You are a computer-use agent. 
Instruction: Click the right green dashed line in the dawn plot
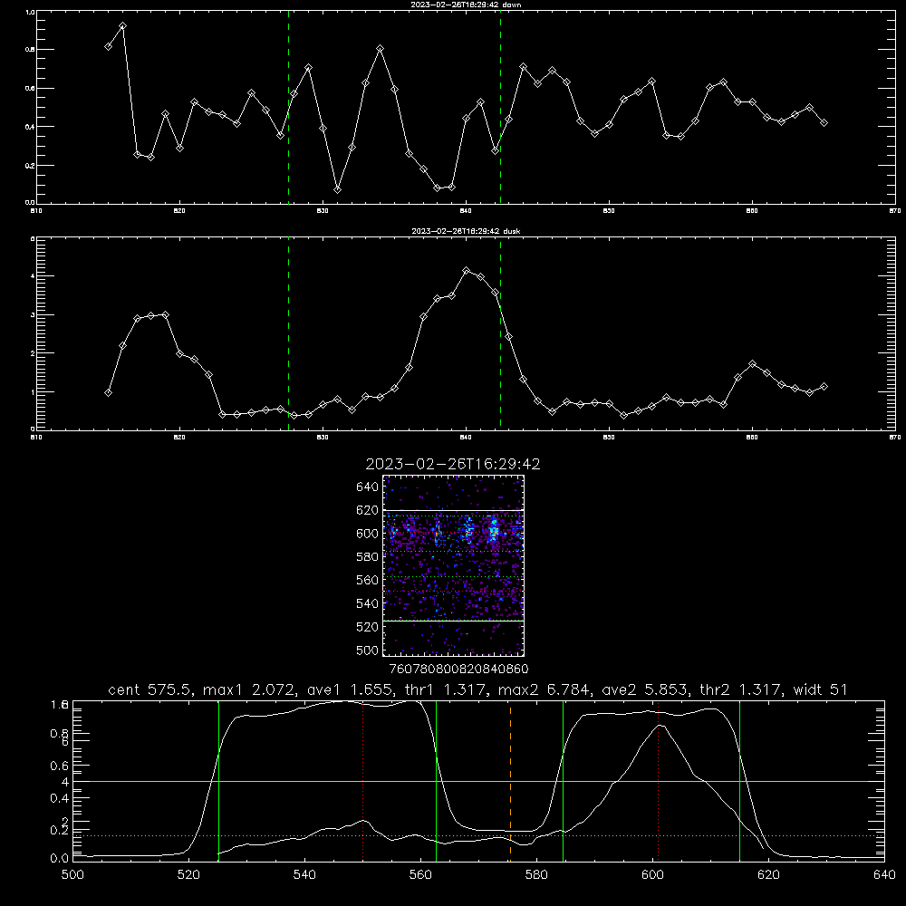(x=500, y=107)
